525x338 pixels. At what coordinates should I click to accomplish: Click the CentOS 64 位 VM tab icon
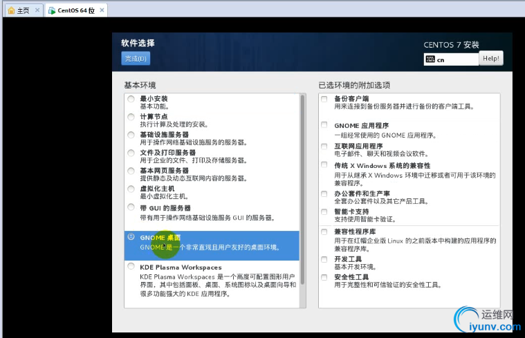[52, 10]
